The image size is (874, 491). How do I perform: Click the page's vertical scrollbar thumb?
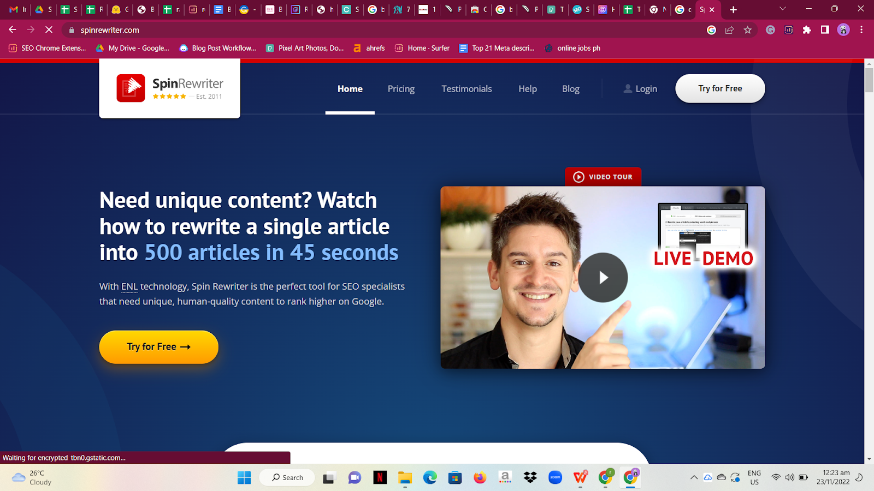(869, 81)
